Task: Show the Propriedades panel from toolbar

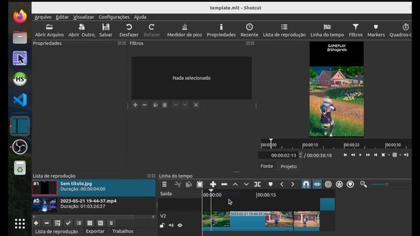Action: tap(221, 31)
